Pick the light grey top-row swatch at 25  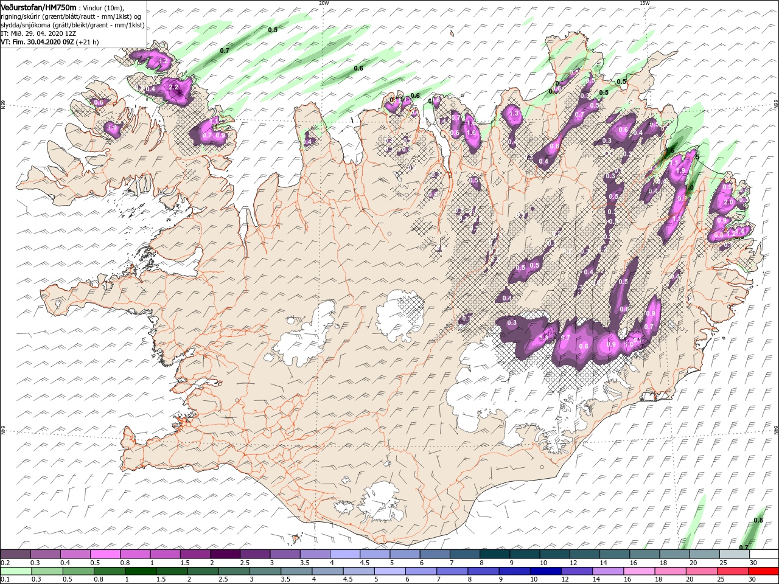tap(734, 554)
